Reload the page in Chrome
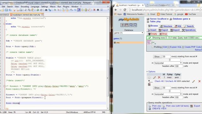 tap(125, 10)
